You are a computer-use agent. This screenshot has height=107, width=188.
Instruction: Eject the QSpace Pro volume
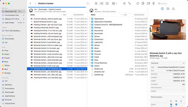(24, 19)
